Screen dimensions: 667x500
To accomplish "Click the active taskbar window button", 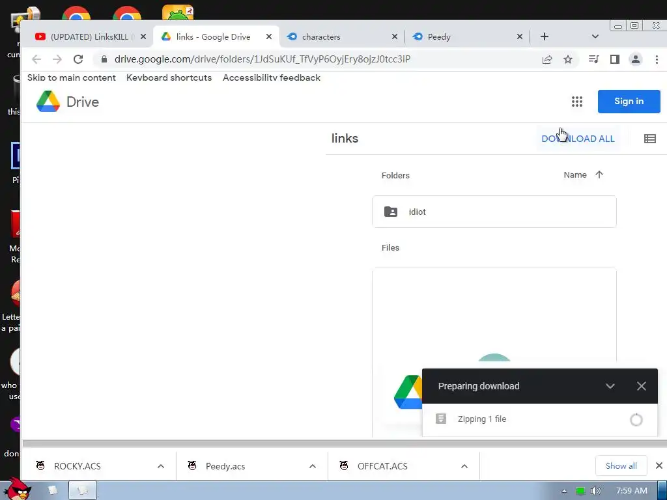I will click(83, 491).
